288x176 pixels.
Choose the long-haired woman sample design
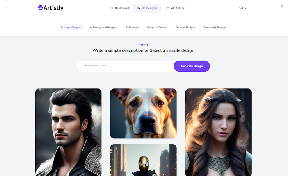(x=219, y=132)
